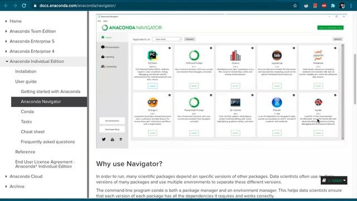Screen dimensions: 357x201
Task: Expand Anaconda Cloud section
Action: click(x=6, y=176)
